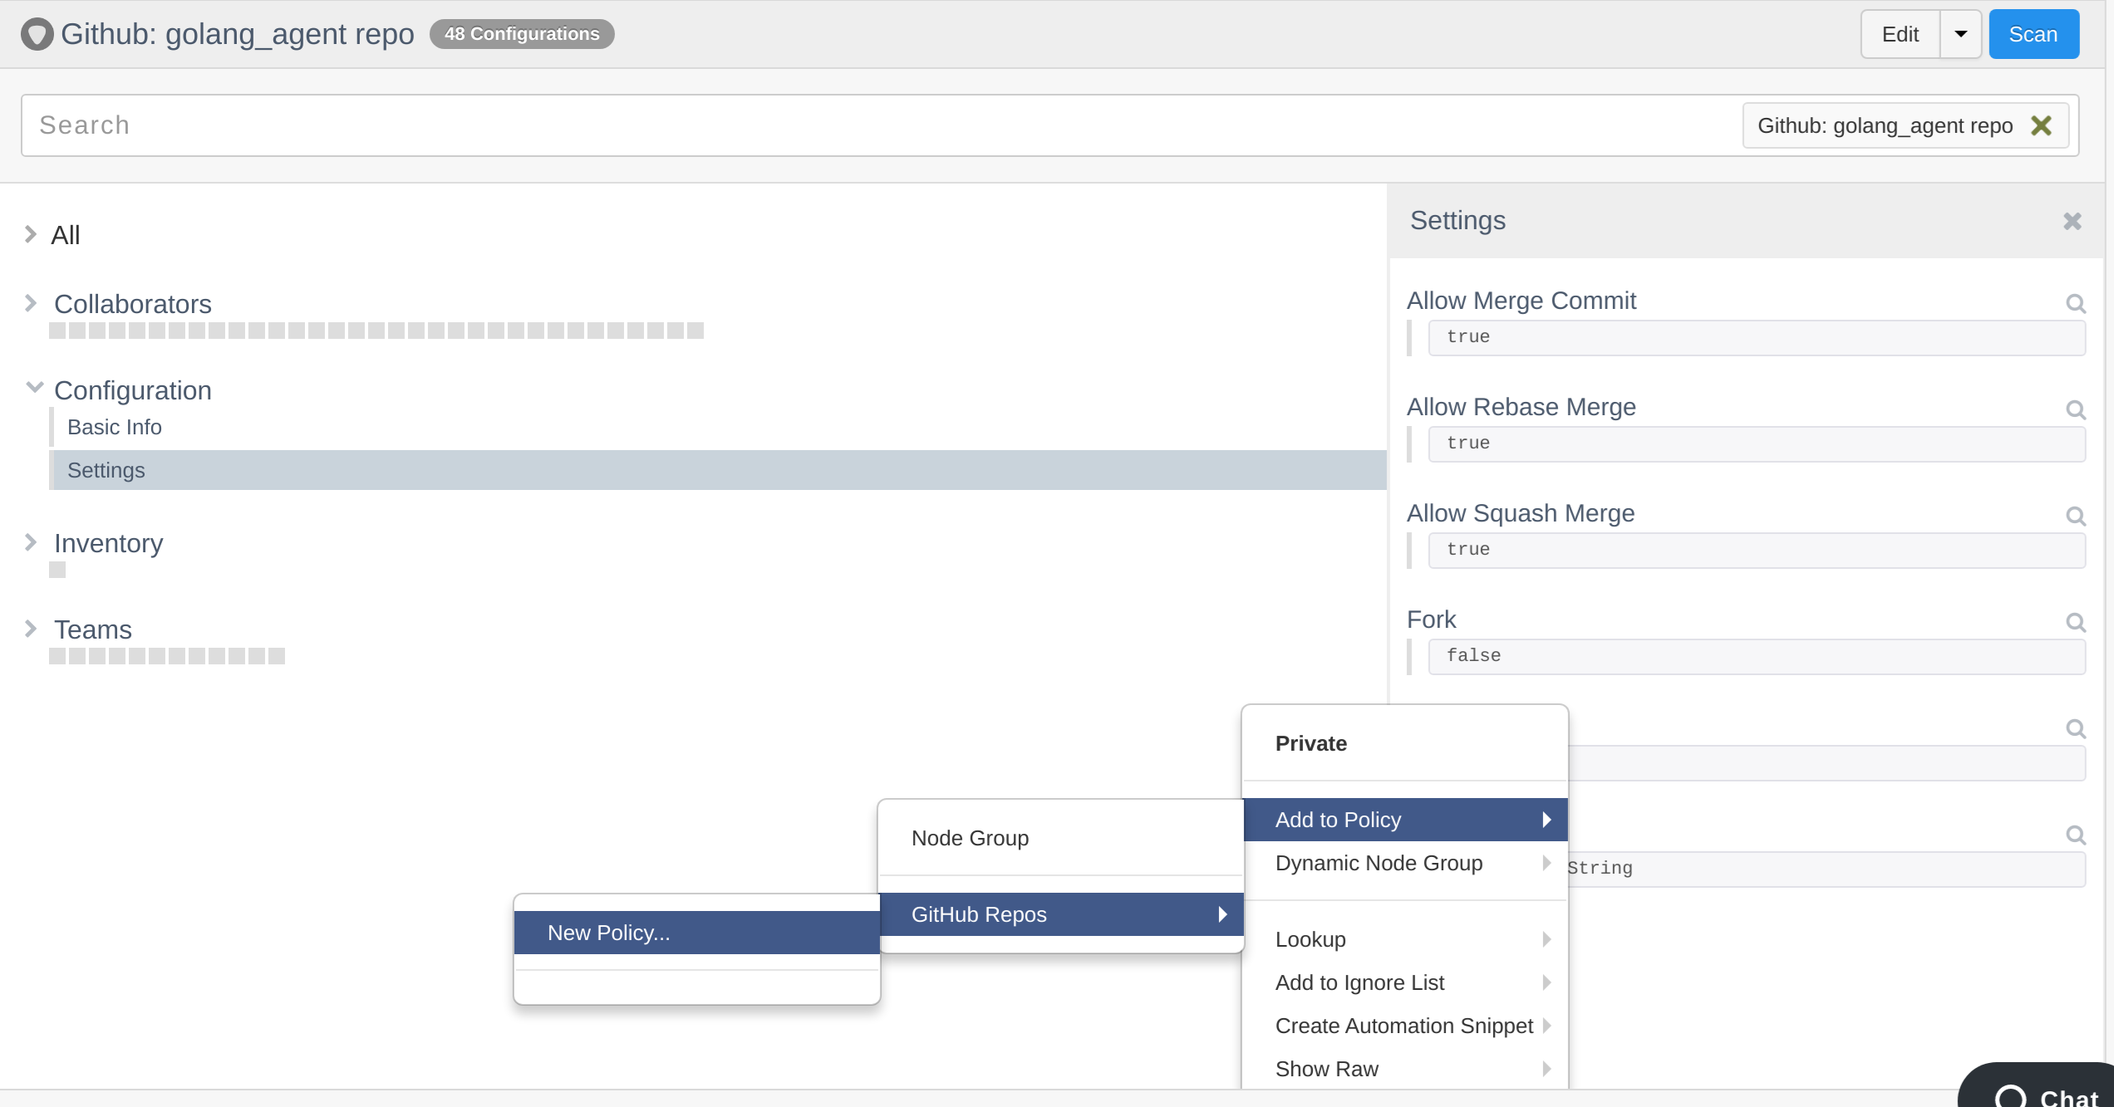Expand the Teams section
The width and height of the screenshot is (2114, 1107).
click(x=31, y=629)
